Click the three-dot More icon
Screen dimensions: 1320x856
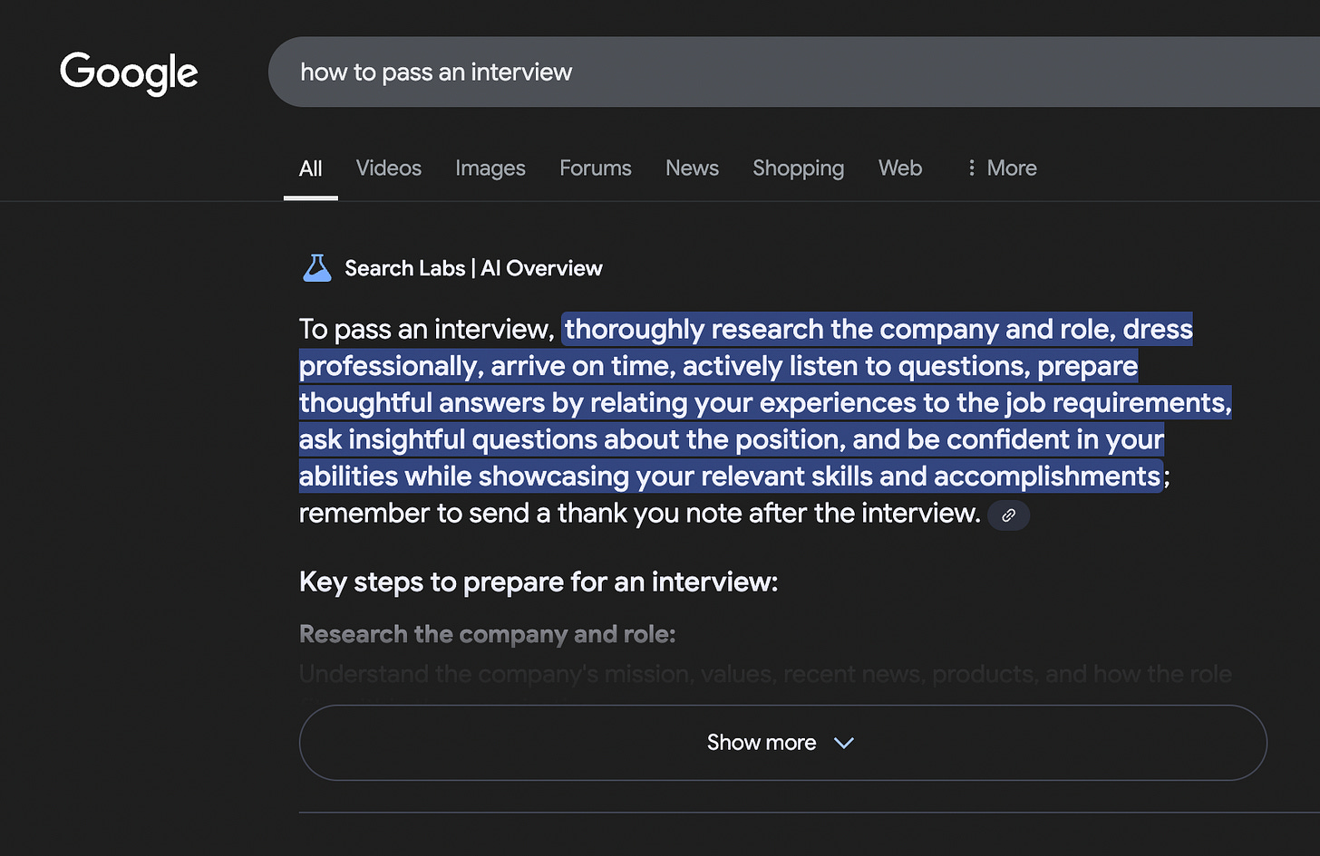pyautogui.click(x=971, y=168)
